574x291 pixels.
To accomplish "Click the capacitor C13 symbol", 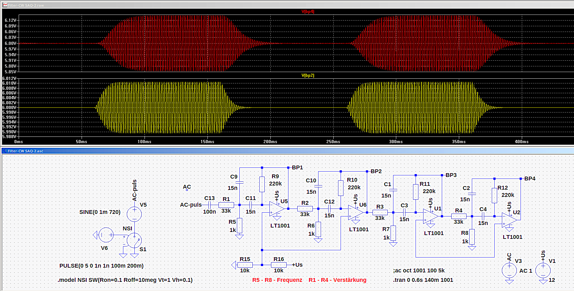I will coord(209,205).
